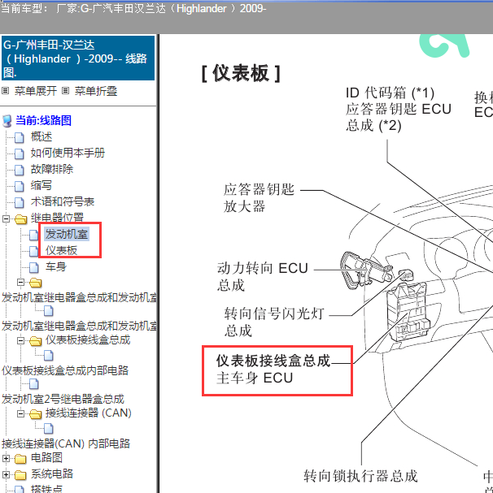
Task: Click the page icon beside 故障排除
Action: 20,170
